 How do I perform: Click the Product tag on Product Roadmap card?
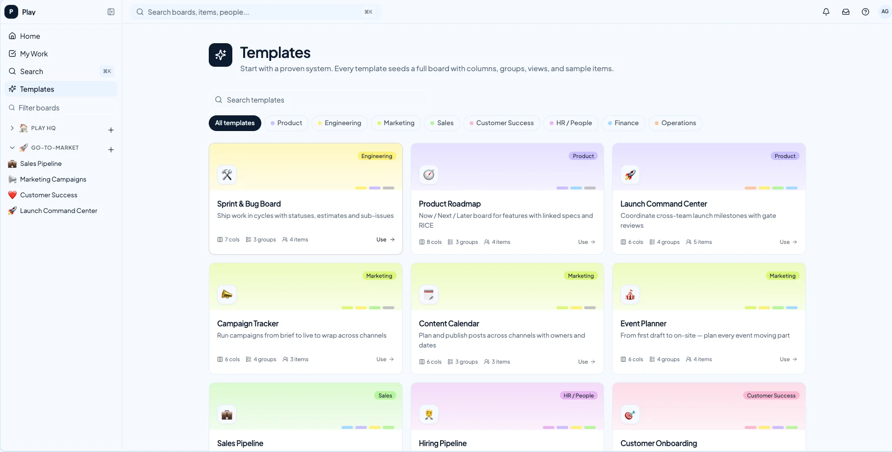(583, 156)
